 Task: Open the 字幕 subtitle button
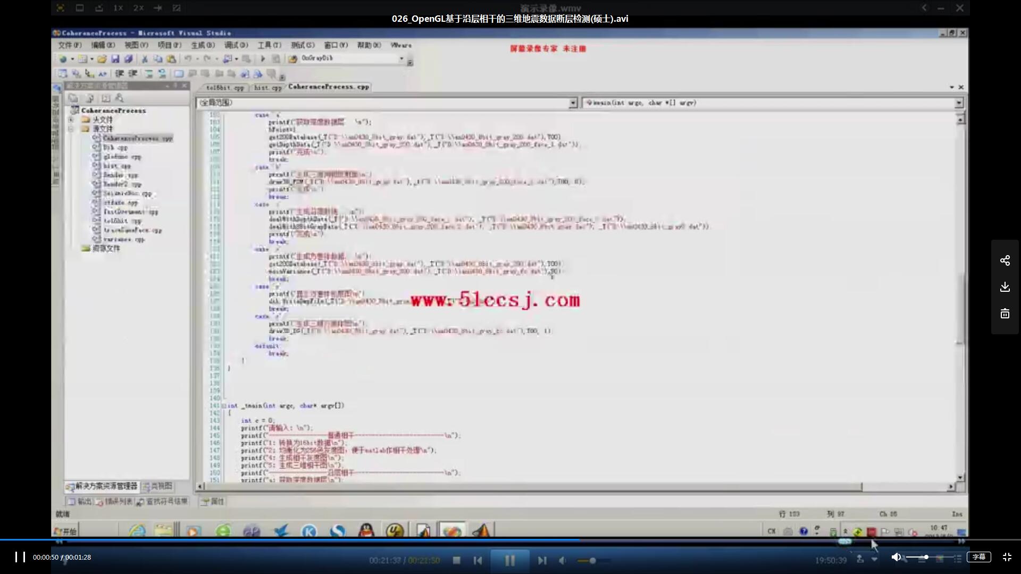point(978,557)
